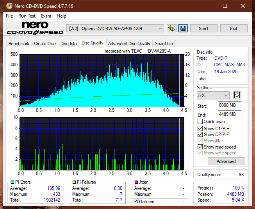The width and height of the screenshot is (255, 209).
Task: Open the Extra menu
Action: 46,16
